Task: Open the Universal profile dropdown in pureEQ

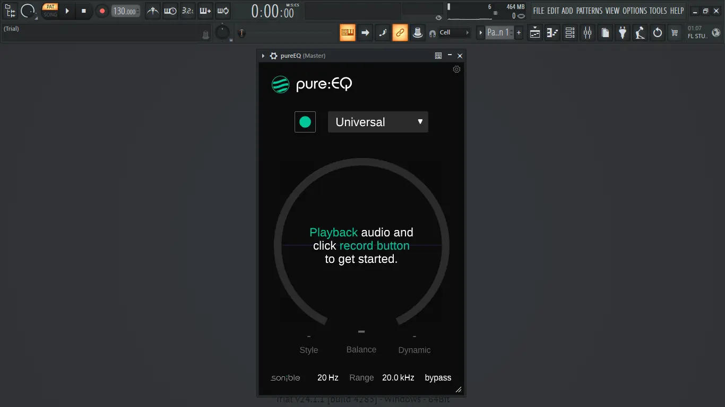Action: tap(377, 122)
